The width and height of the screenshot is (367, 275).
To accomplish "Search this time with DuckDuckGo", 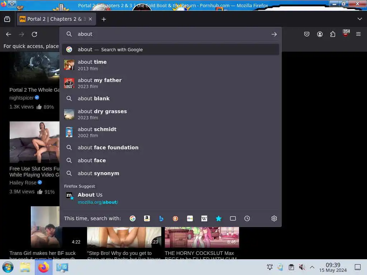I will pyautogui.click(x=175, y=218).
